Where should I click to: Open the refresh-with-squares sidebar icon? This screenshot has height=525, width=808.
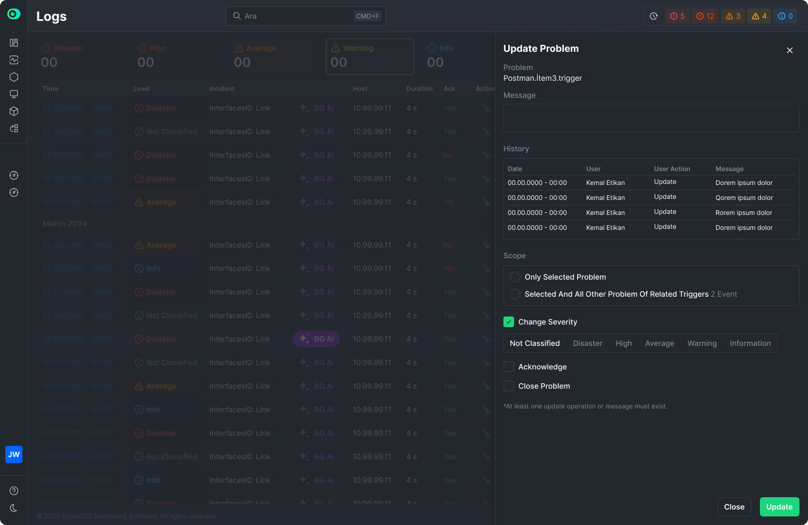pos(14,128)
